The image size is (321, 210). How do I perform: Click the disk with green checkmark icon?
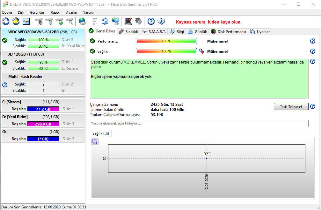tap(59, 21)
